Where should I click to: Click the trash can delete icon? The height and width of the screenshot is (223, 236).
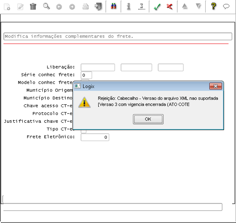pos(33,6)
